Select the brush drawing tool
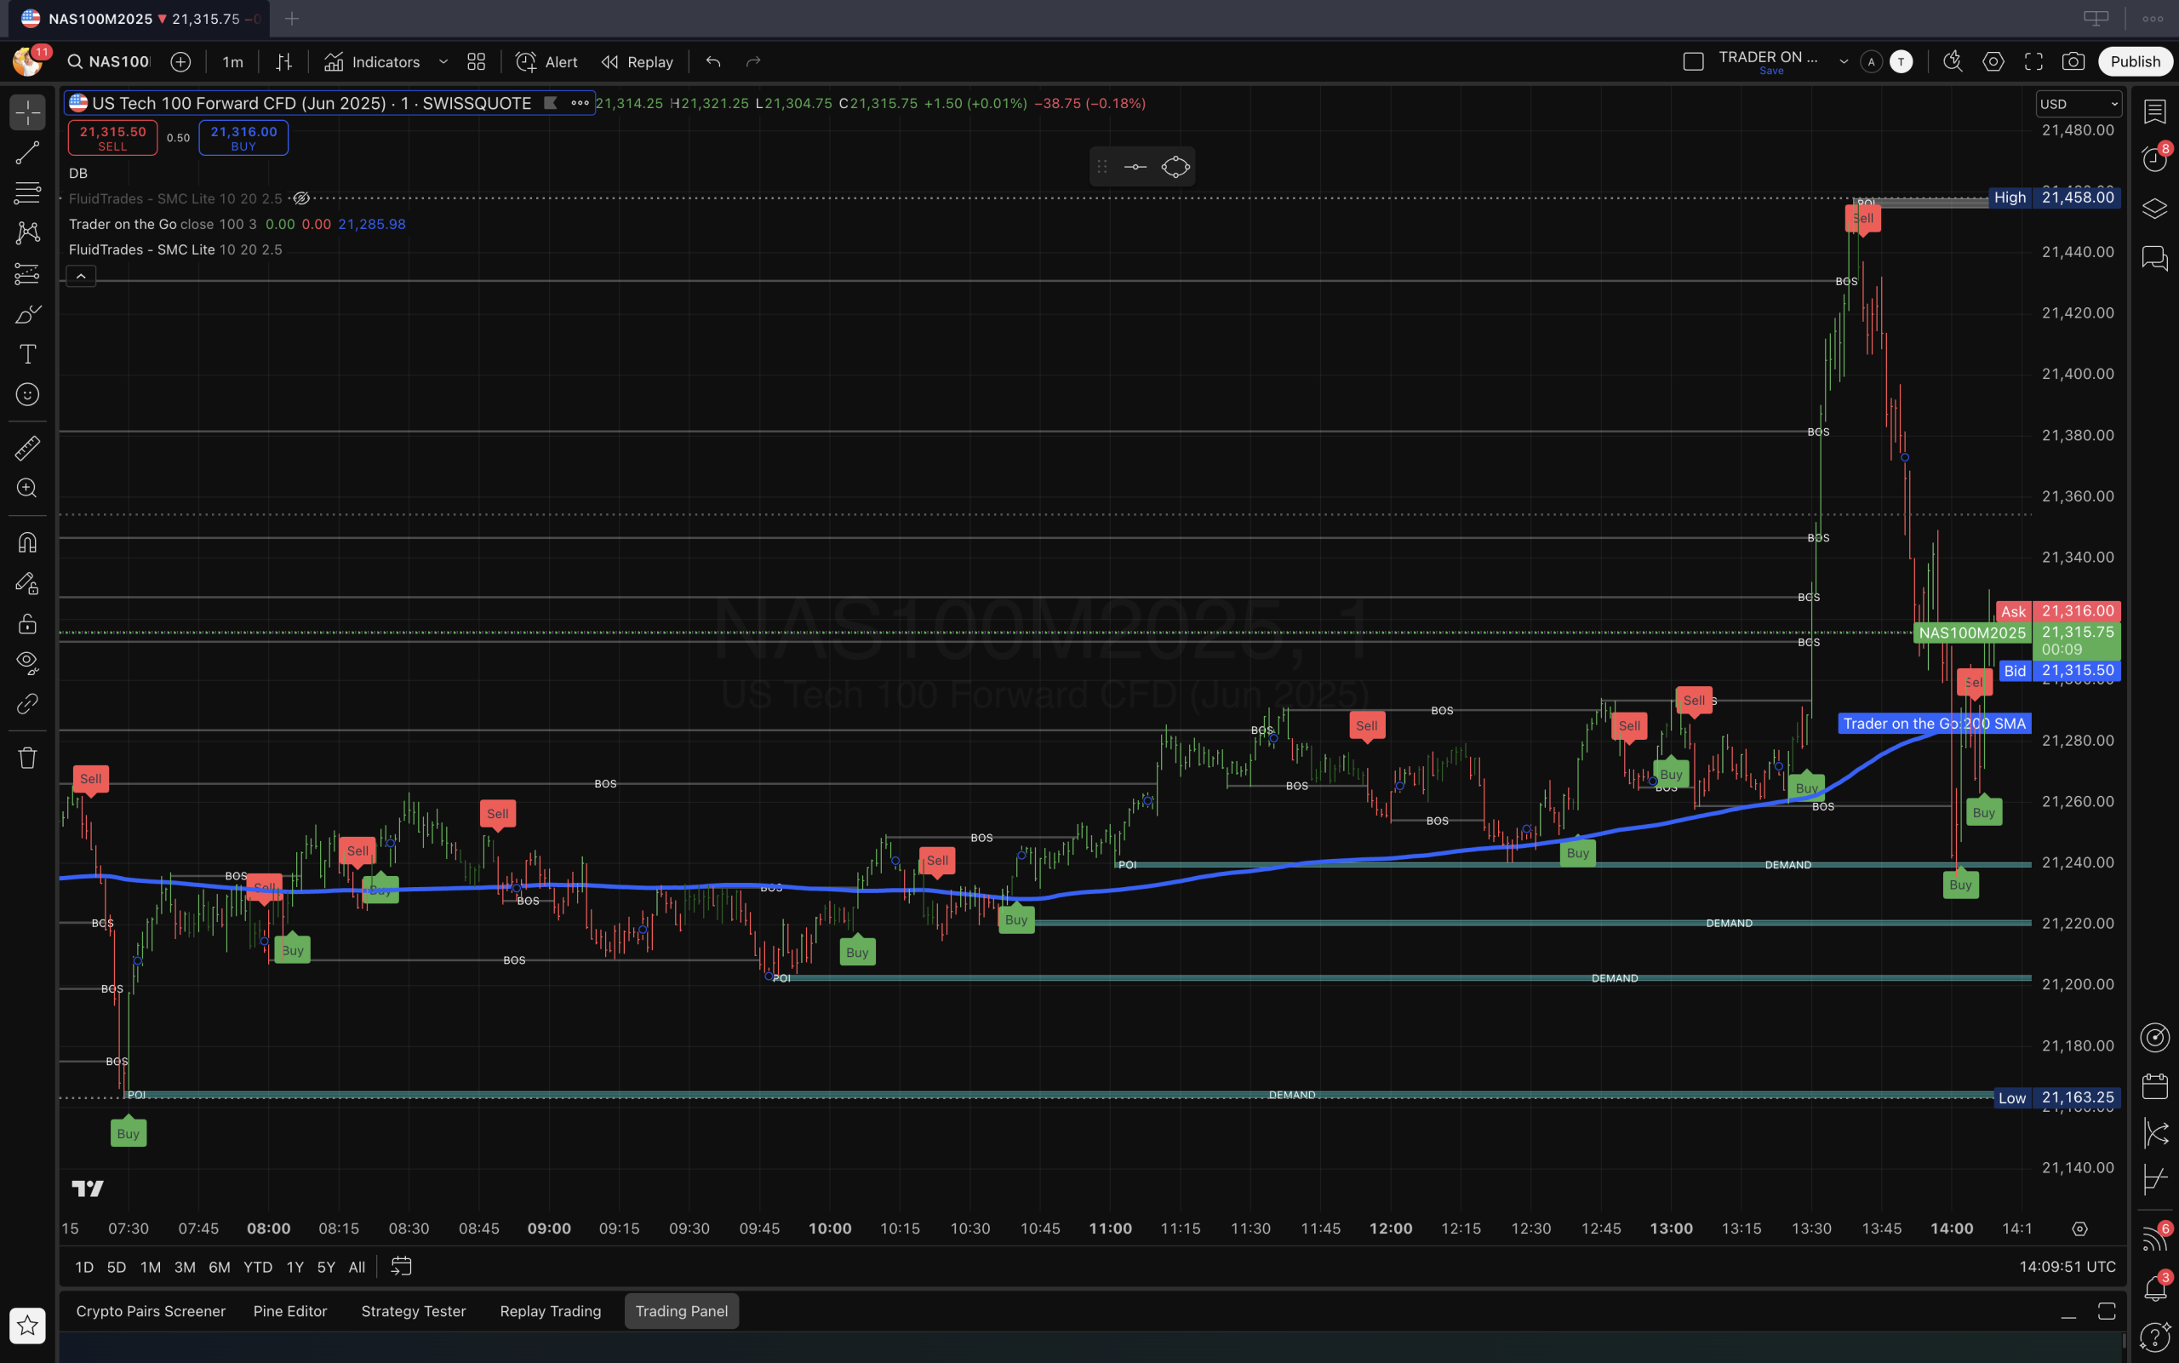 pos(27,313)
